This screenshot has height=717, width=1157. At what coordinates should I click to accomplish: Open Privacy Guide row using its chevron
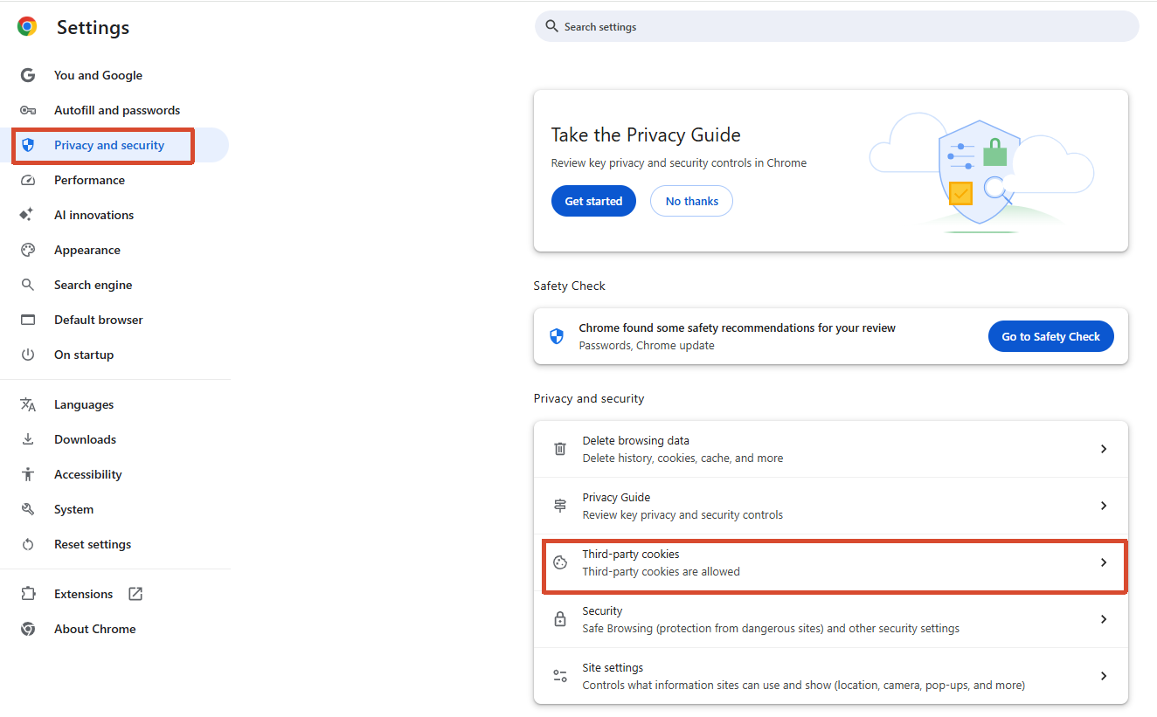pyautogui.click(x=1104, y=506)
